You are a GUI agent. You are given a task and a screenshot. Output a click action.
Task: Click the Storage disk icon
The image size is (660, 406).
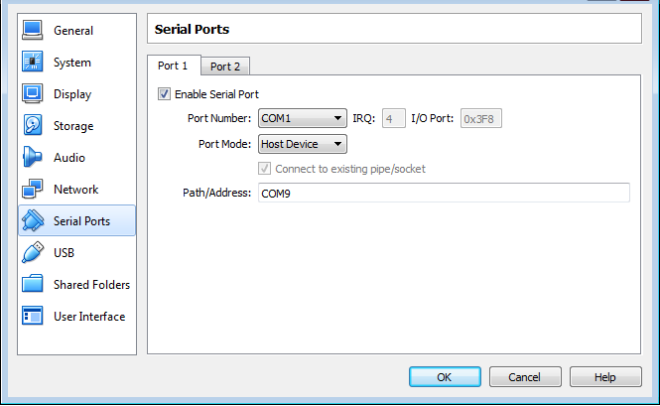(x=33, y=125)
